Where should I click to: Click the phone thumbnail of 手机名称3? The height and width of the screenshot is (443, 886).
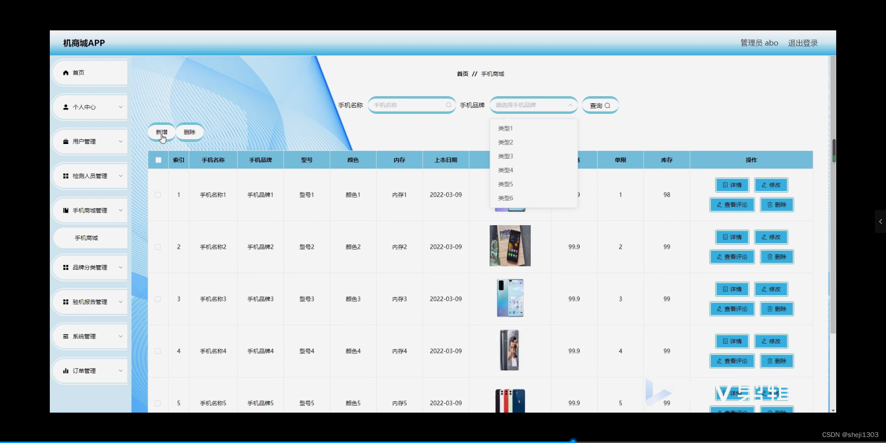510,298
